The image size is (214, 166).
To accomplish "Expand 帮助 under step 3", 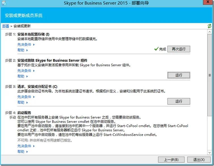I will (23, 102).
